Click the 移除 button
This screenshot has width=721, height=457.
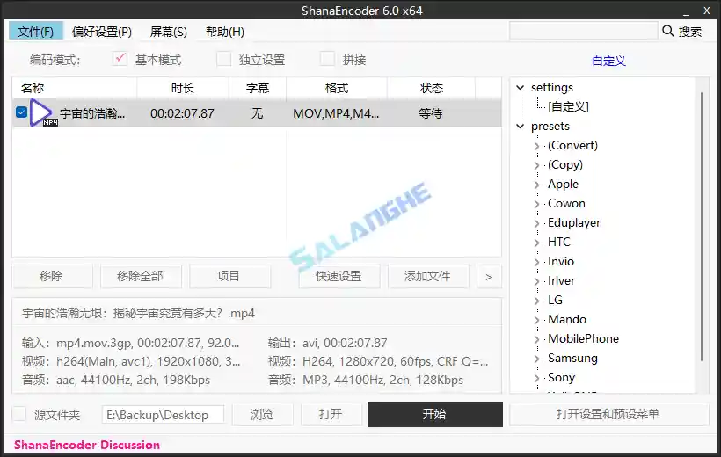[x=52, y=276]
